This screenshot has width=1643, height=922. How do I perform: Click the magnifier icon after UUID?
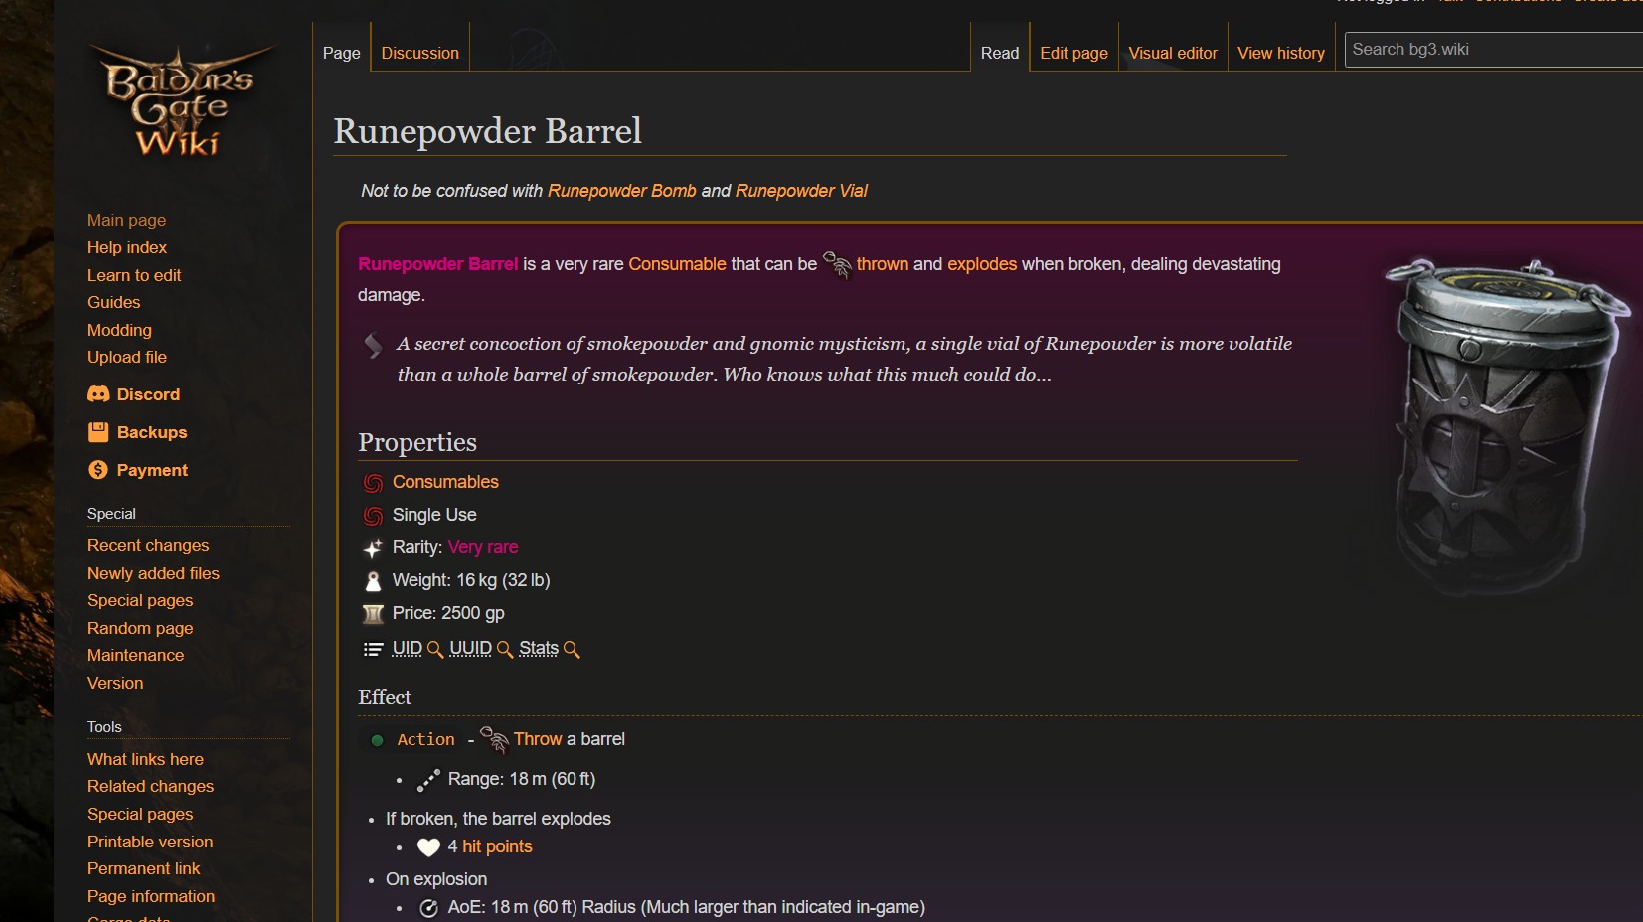point(505,650)
